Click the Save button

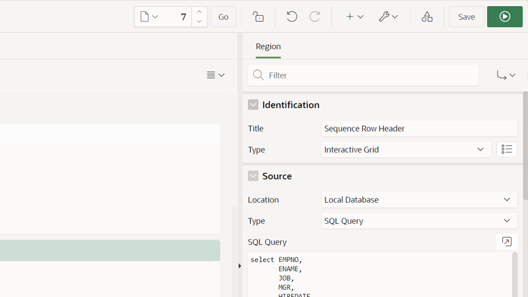[x=467, y=16]
